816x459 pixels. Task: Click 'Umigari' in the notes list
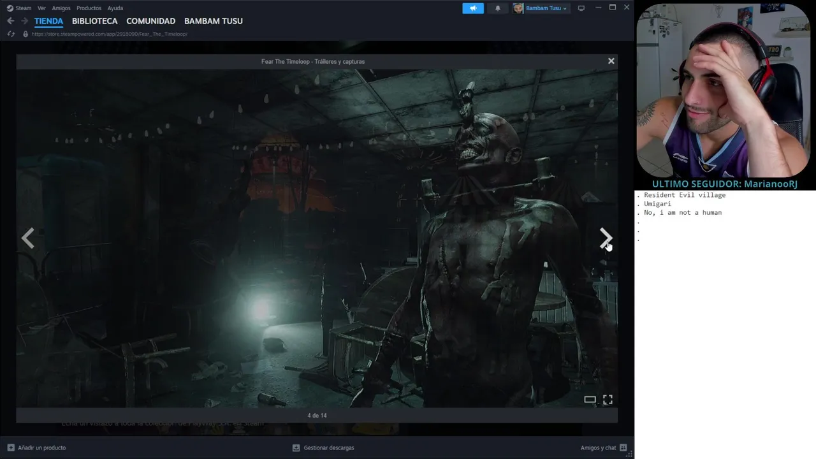coord(657,204)
